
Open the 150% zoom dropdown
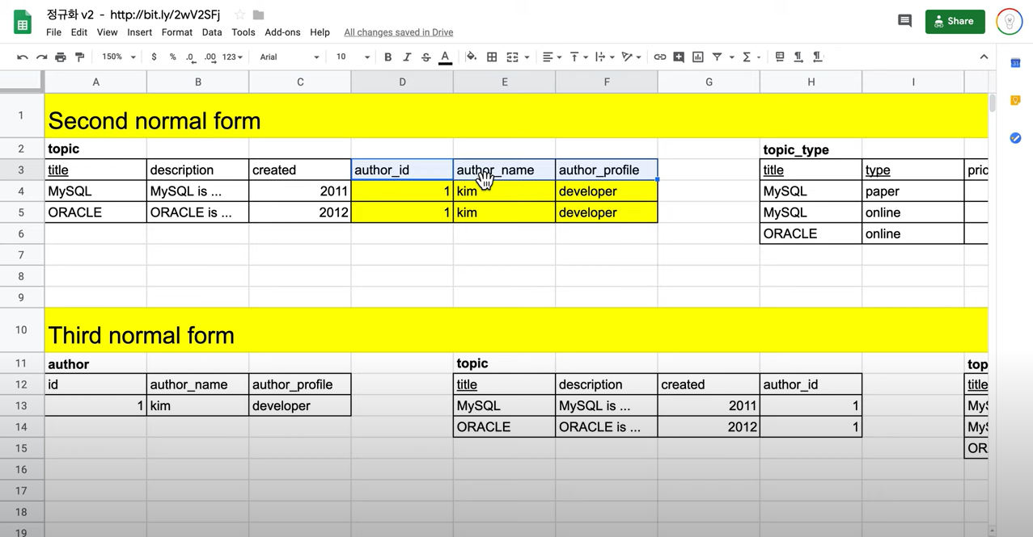click(118, 57)
